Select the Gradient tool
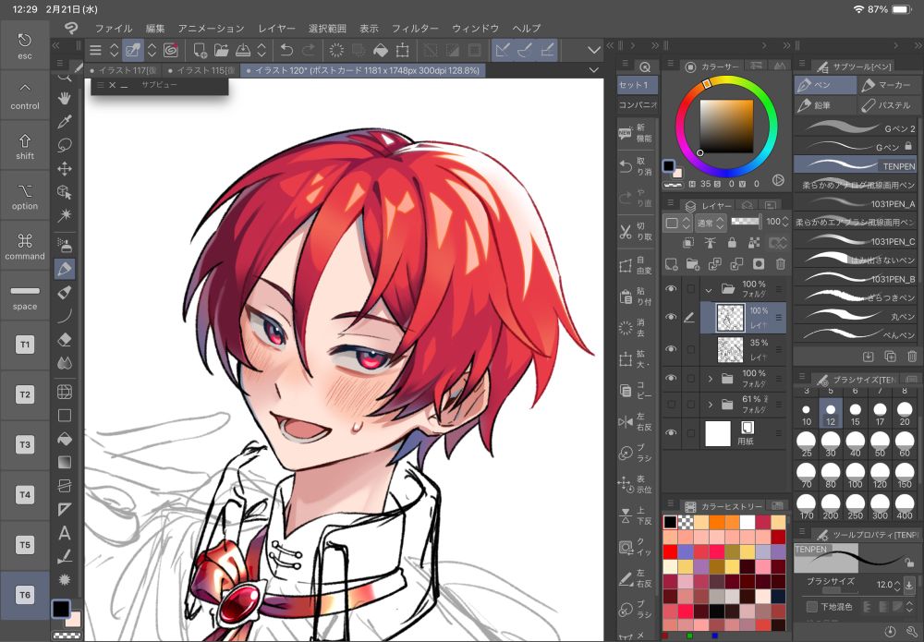Image resolution: width=924 pixels, height=642 pixels. click(65, 463)
